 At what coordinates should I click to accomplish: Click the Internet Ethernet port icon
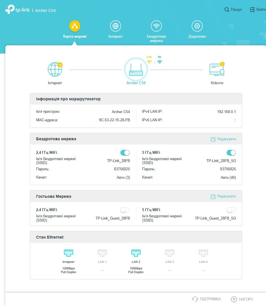69,253
